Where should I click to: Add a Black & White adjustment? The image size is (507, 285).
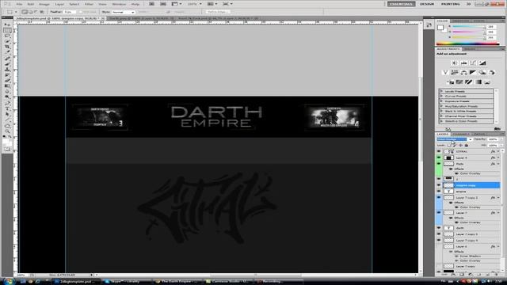click(x=473, y=72)
